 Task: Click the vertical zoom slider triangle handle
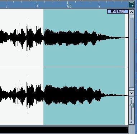coord(132,105)
